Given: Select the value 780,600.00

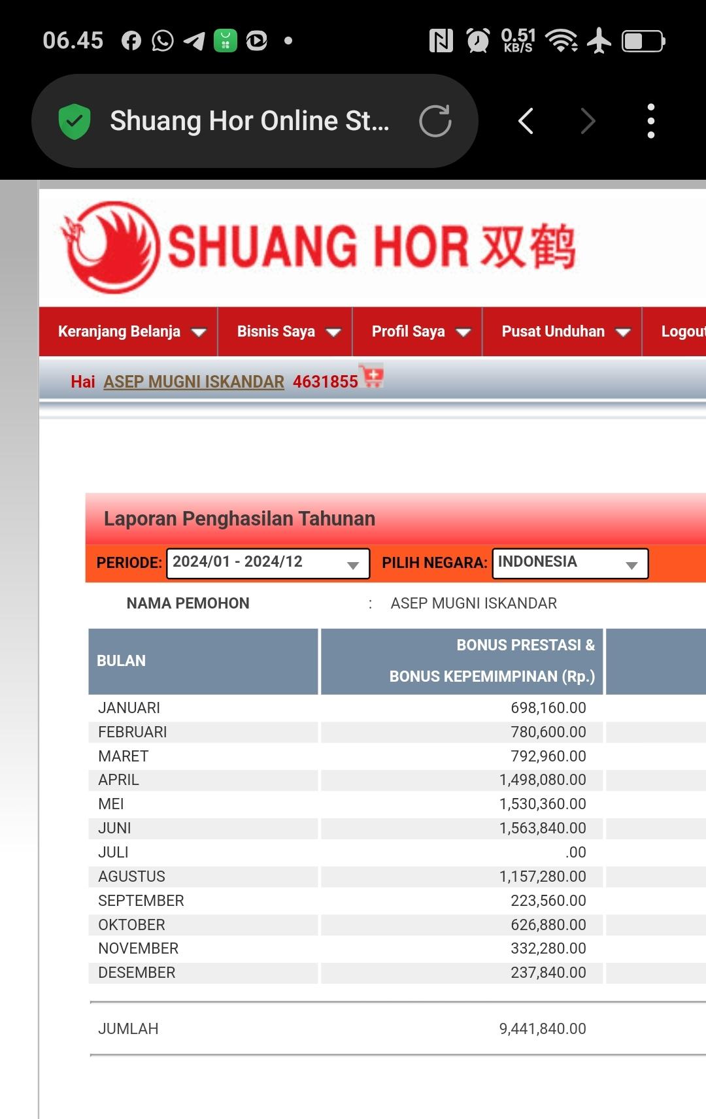Looking at the screenshot, I should tap(548, 732).
